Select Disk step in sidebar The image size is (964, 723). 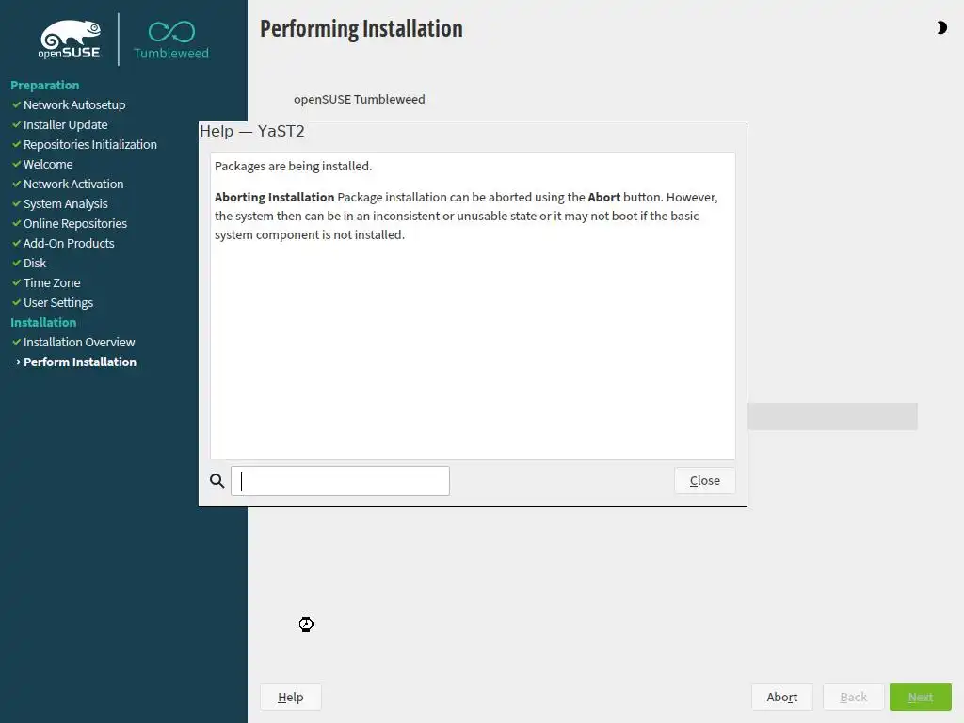tap(35, 264)
